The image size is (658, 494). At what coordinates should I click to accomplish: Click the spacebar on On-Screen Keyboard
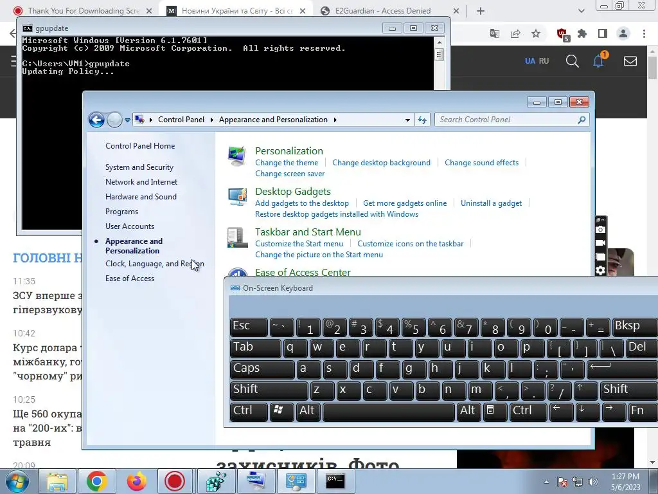(x=389, y=411)
